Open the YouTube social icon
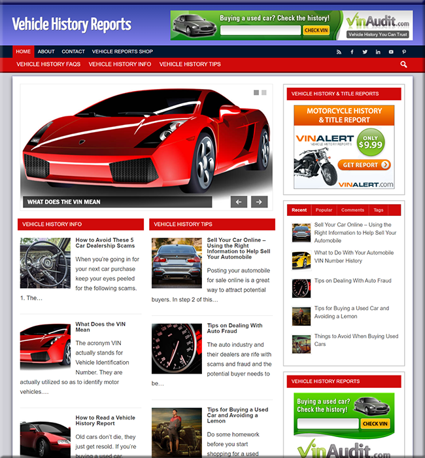The height and width of the screenshot is (458, 425). tap(391, 52)
